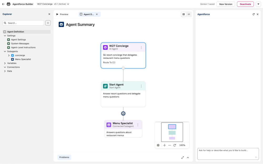Click the Version 1 saved status

[x=207, y=4]
